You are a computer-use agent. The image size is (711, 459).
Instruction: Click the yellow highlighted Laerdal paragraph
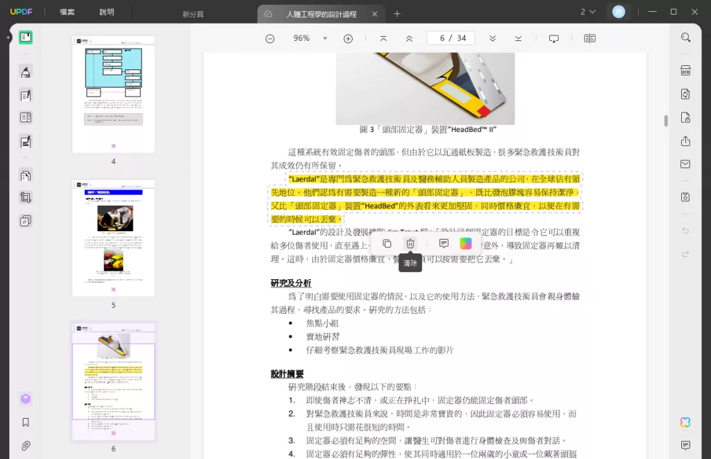click(426, 199)
